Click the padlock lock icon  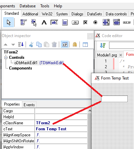[75, 44]
